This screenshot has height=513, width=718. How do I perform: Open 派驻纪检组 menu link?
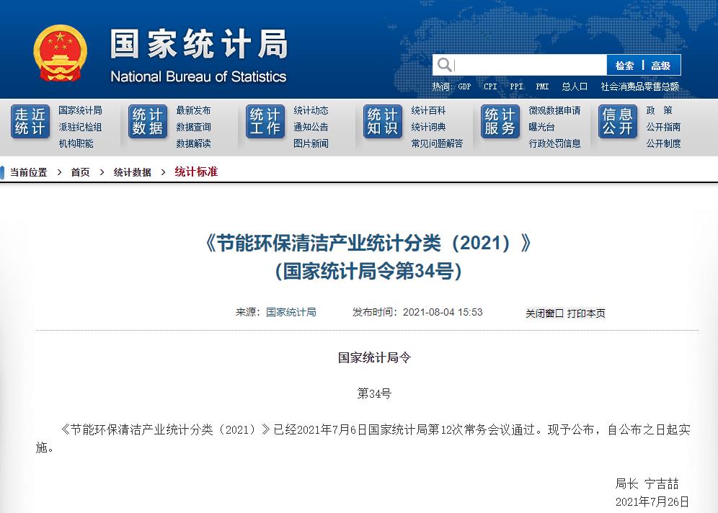(80, 127)
